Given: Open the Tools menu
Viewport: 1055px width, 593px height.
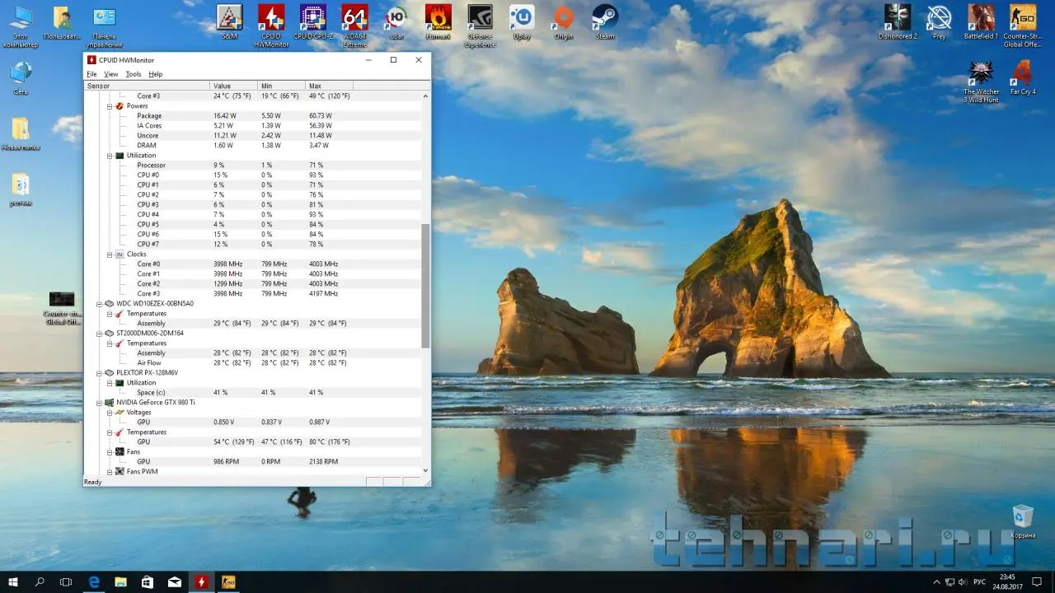Looking at the screenshot, I should click(133, 74).
